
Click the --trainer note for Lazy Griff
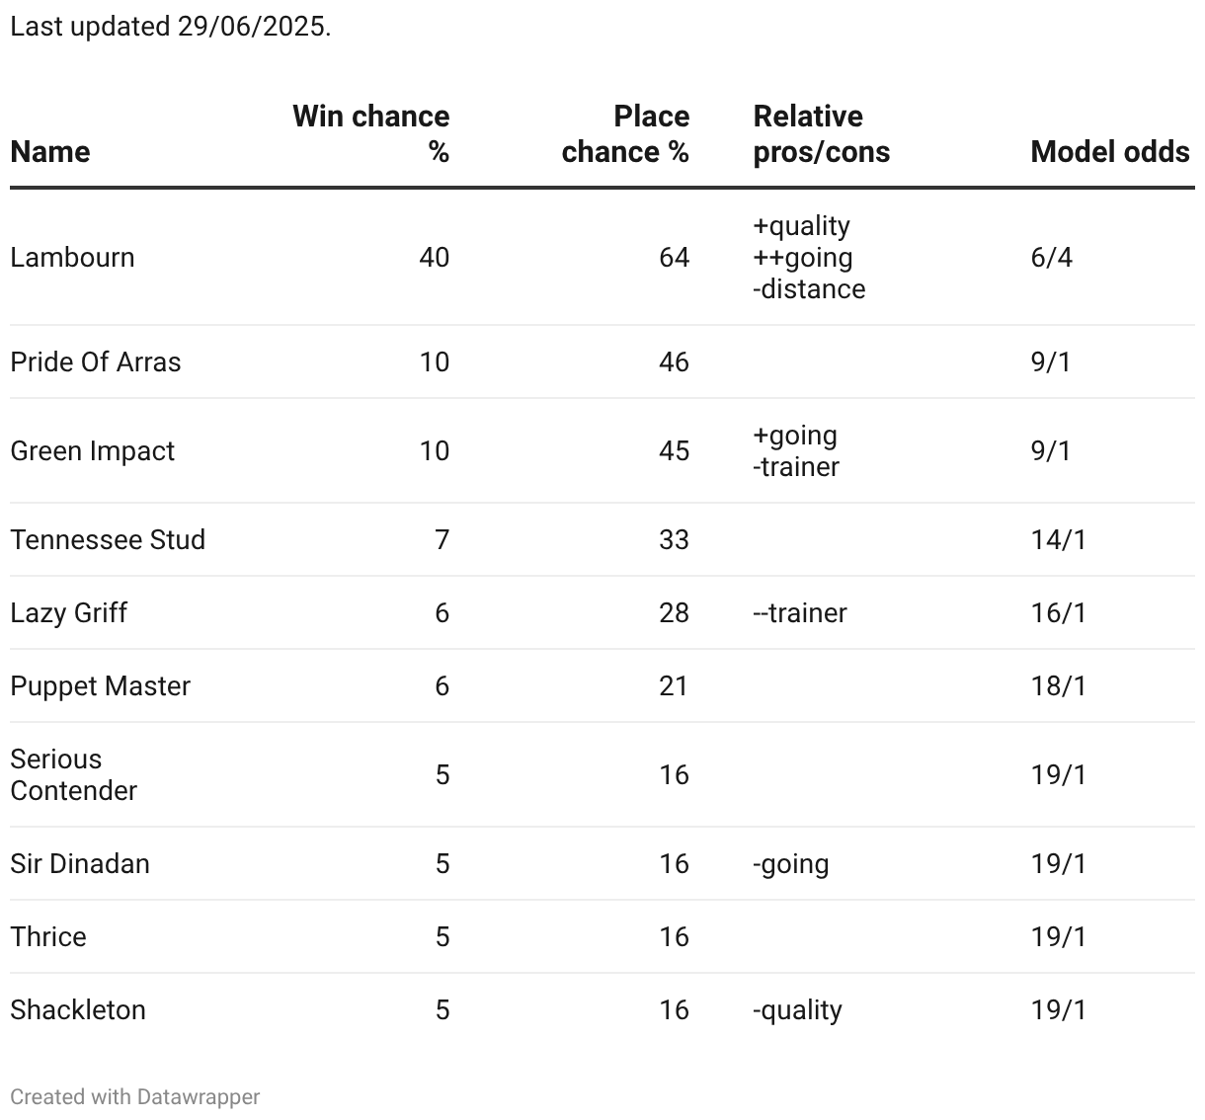(799, 613)
